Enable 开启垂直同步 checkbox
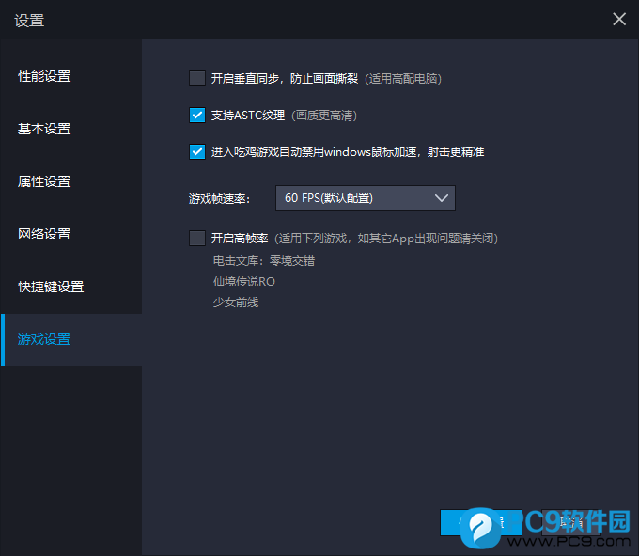The height and width of the screenshot is (556, 639). coord(197,78)
